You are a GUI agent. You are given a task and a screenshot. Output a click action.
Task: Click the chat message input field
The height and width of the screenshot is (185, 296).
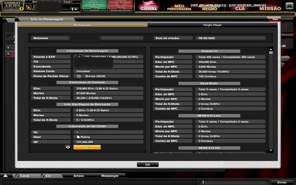point(237,182)
